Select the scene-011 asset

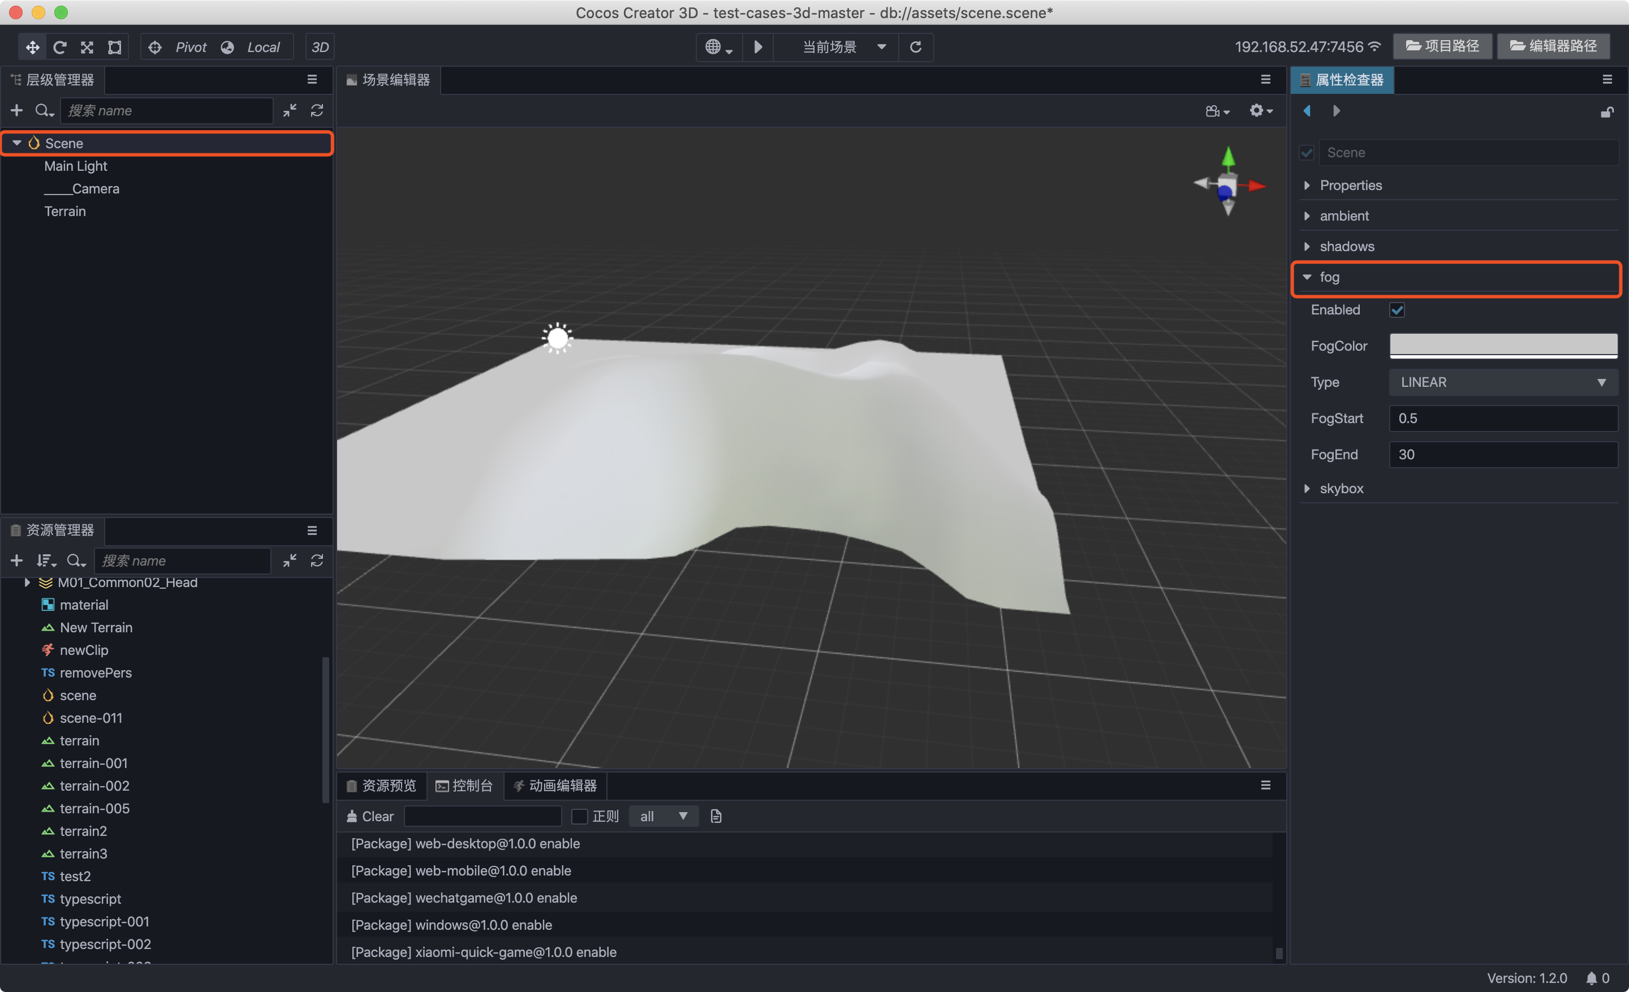90,718
